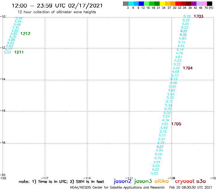Point at the data value '5.14'
216x190 pixels.
(x=180, y=49)
